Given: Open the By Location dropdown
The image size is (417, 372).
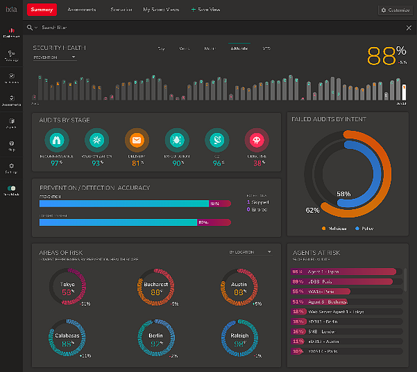Looking at the screenshot, I should [250, 252].
